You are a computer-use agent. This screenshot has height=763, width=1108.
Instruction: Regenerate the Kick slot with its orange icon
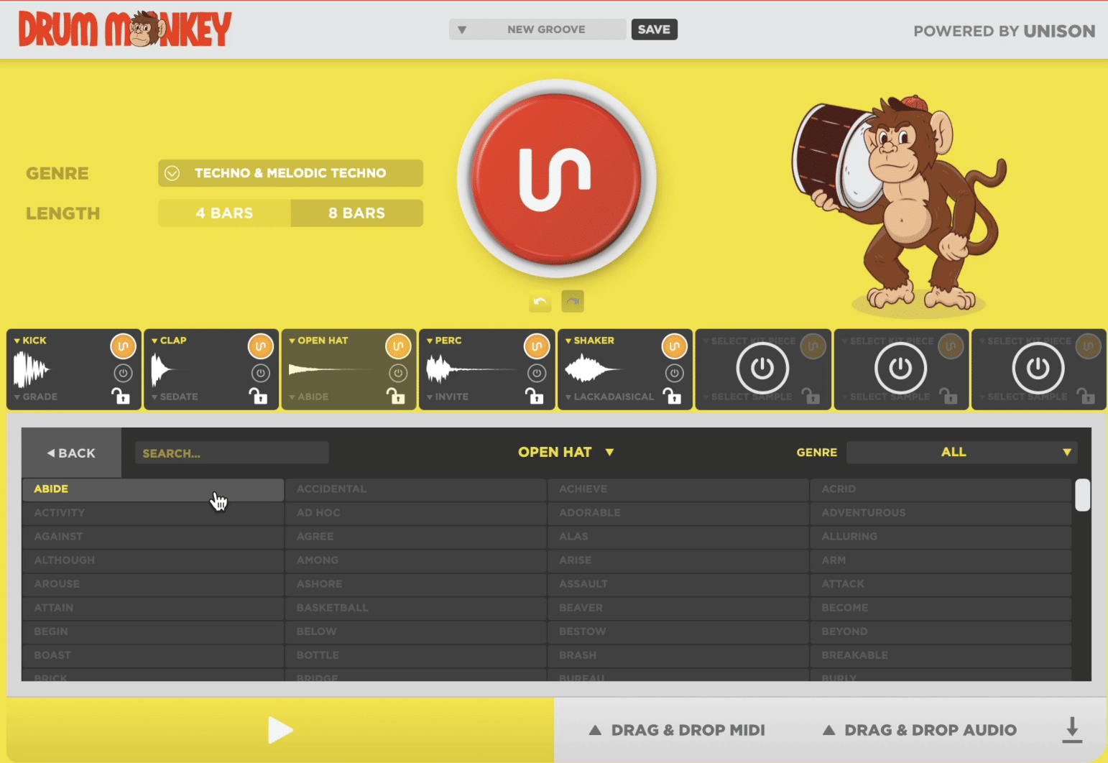click(x=123, y=346)
